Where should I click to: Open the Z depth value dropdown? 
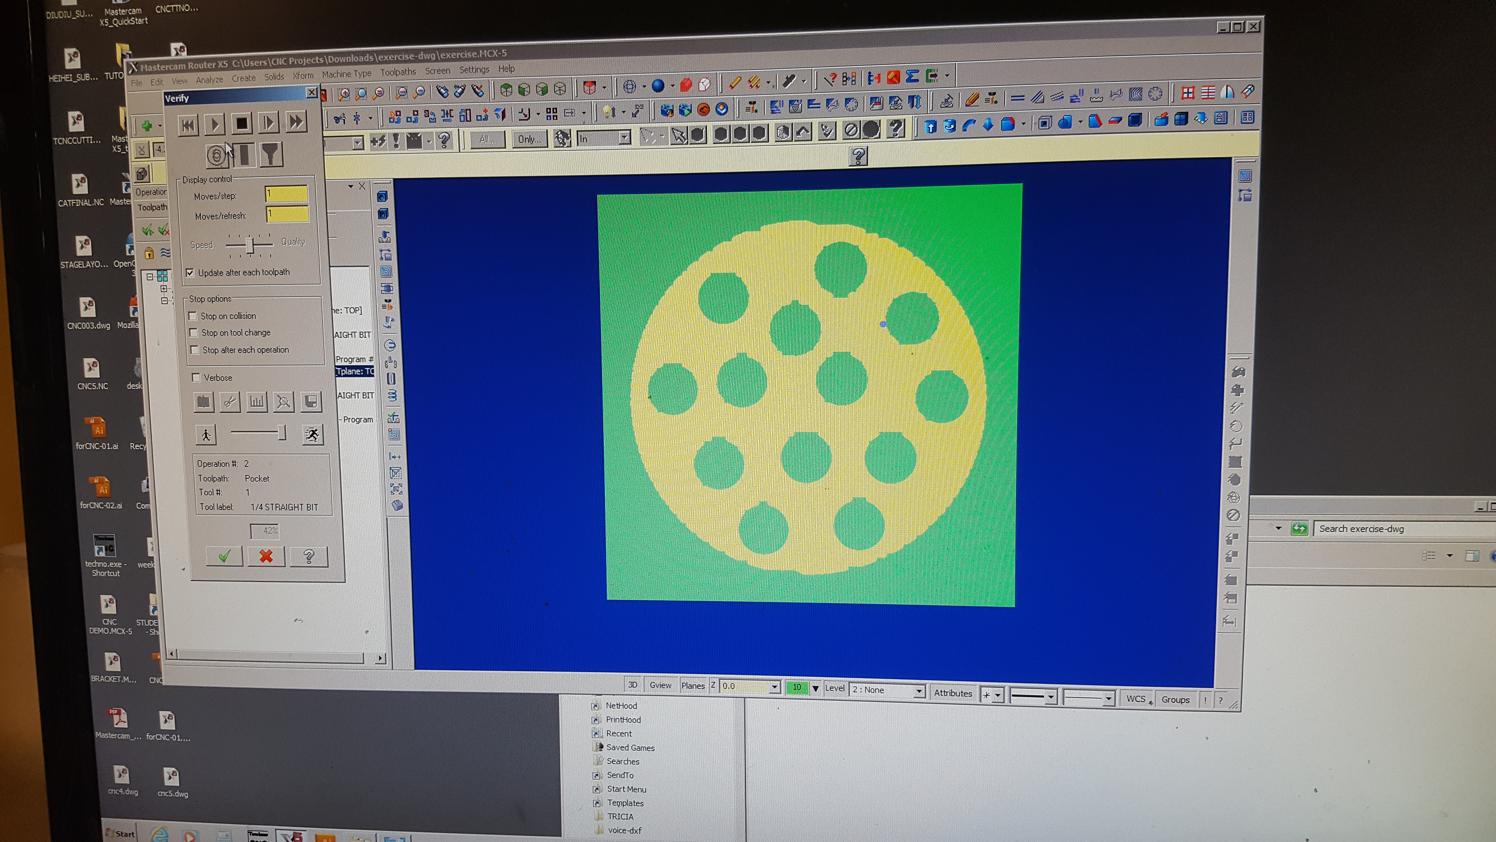tap(774, 687)
